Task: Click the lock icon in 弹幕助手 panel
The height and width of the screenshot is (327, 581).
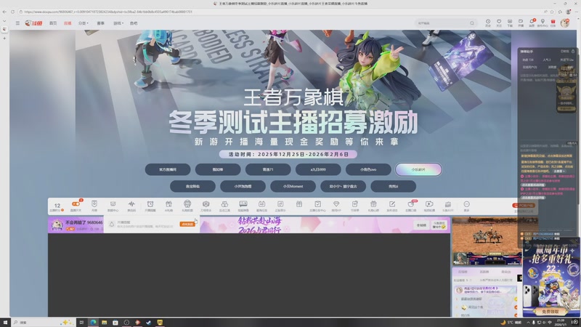Action: tap(573, 51)
